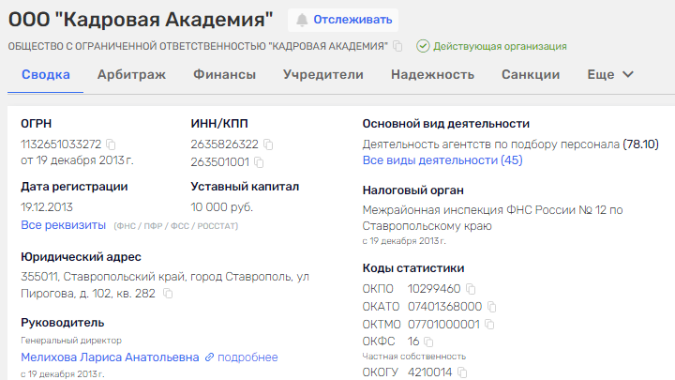
Task: Select the Надежность tab
Action: tap(432, 74)
